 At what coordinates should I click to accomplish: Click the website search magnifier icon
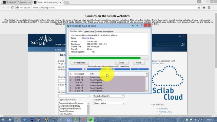(x=182, y=44)
